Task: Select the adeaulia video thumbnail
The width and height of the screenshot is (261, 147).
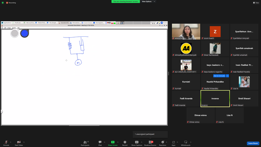Action: (x=186, y=31)
